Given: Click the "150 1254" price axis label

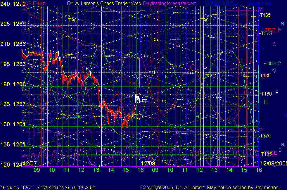Looking at the screenshot, I should (13, 124).
